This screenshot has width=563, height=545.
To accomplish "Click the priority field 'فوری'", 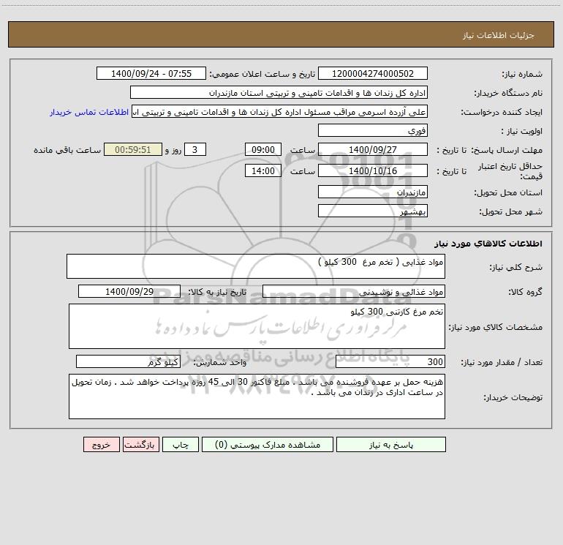I will click(x=373, y=130).
